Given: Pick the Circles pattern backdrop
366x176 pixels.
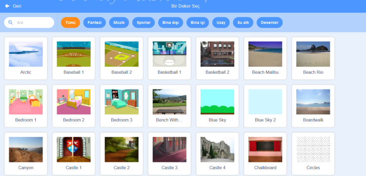Looking at the screenshot, I should (x=313, y=154).
